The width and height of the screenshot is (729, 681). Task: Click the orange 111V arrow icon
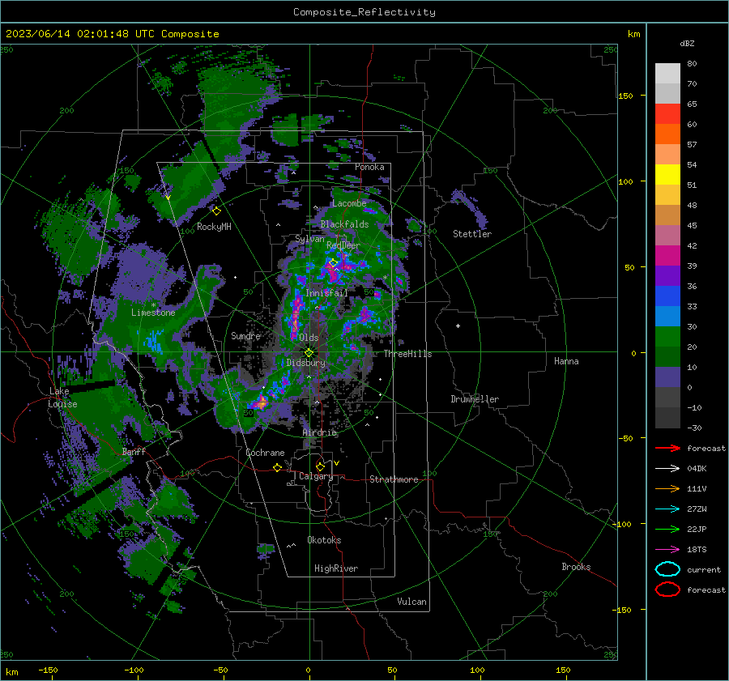coord(667,488)
